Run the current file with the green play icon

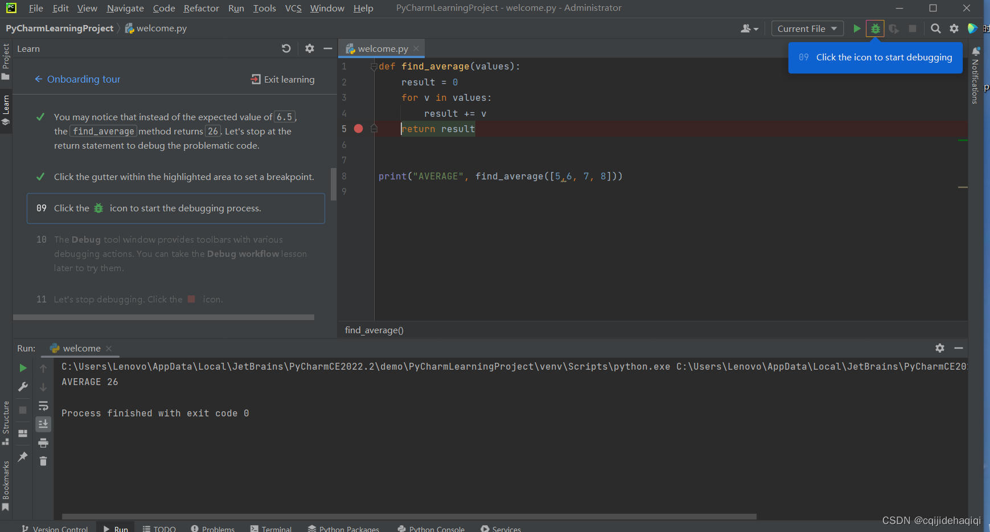(x=857, y=28)
